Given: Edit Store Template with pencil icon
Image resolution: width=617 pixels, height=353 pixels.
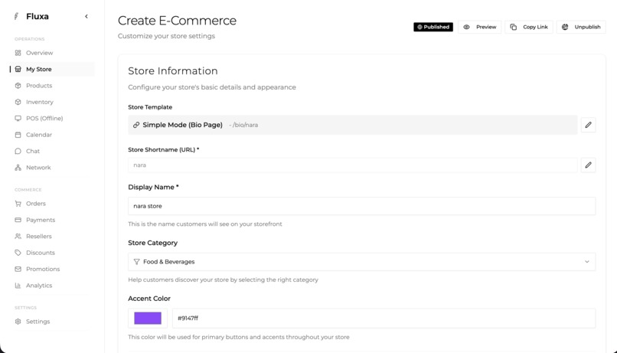Looking at the screenshot, I should click(x=588, y=125).
